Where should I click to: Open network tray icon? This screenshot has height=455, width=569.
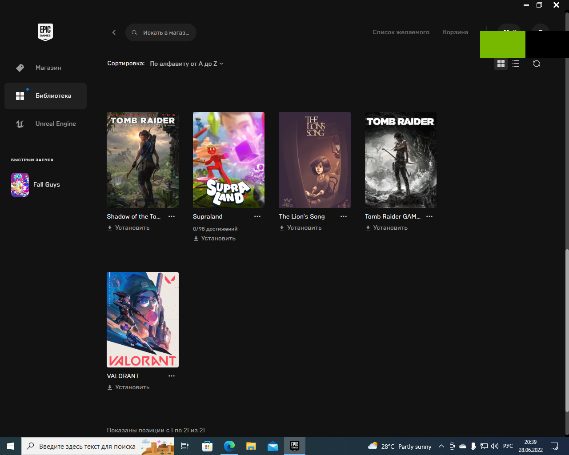pyautogui.click(x=484, y=446)
